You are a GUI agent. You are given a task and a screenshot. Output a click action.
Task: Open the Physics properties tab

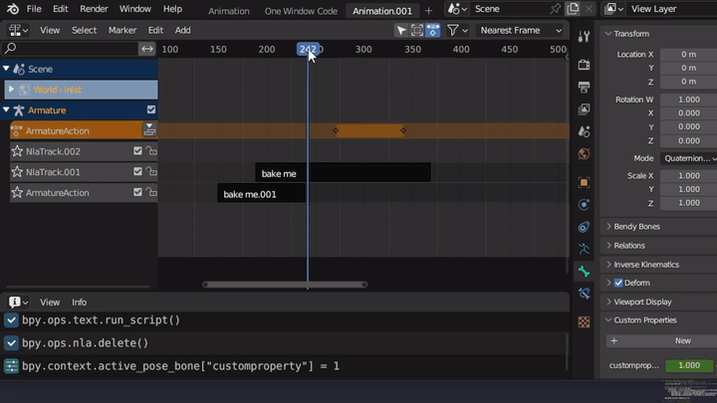point(584,204)
